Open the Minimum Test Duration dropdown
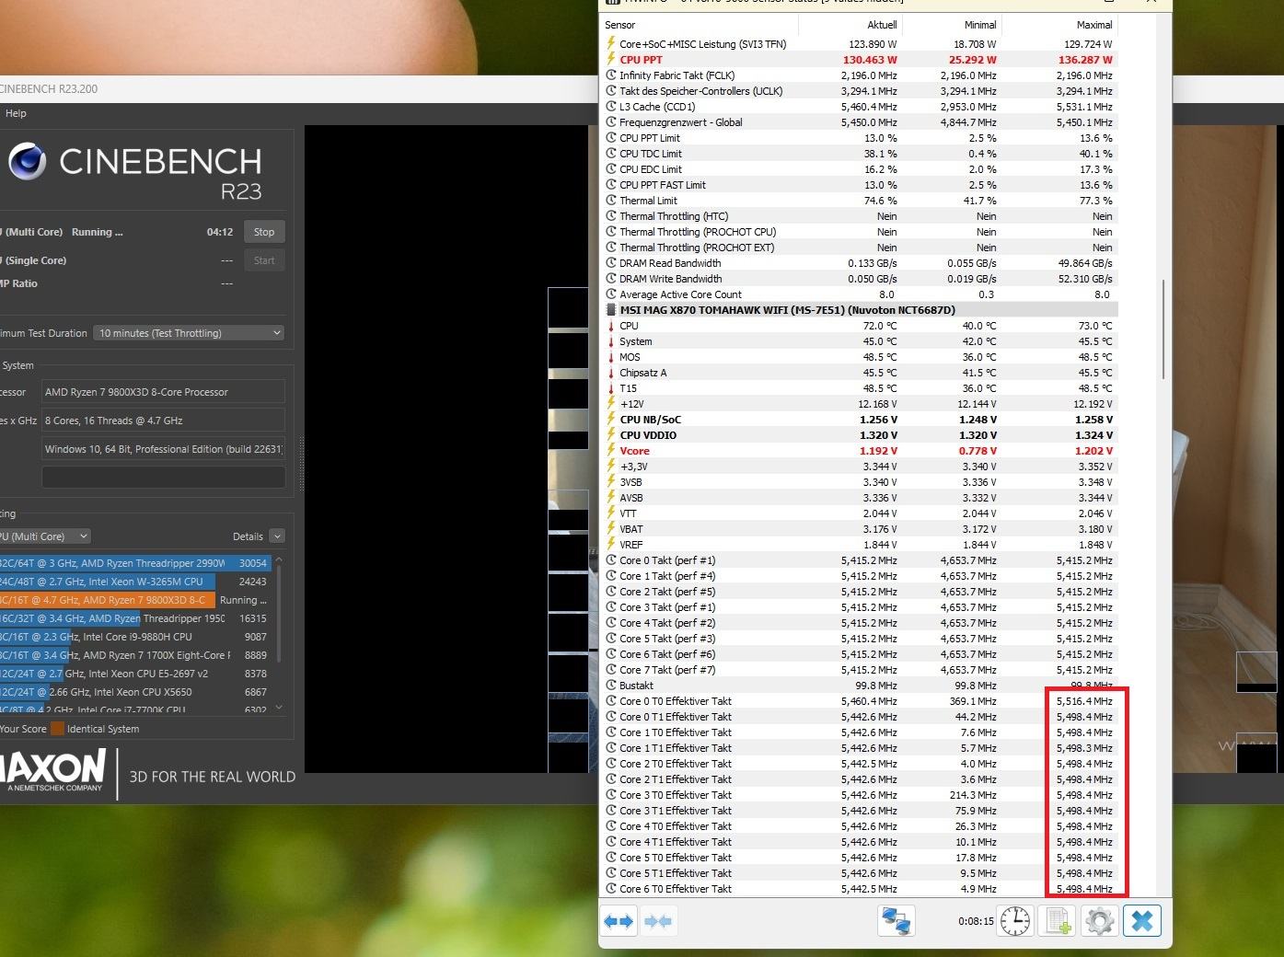1284x957 pixels. (x=189, y=333)
